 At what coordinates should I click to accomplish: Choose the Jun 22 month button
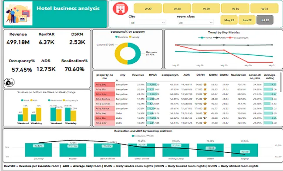click(247, 20)
